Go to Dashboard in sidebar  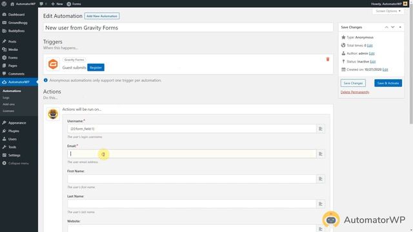[16, 14]
